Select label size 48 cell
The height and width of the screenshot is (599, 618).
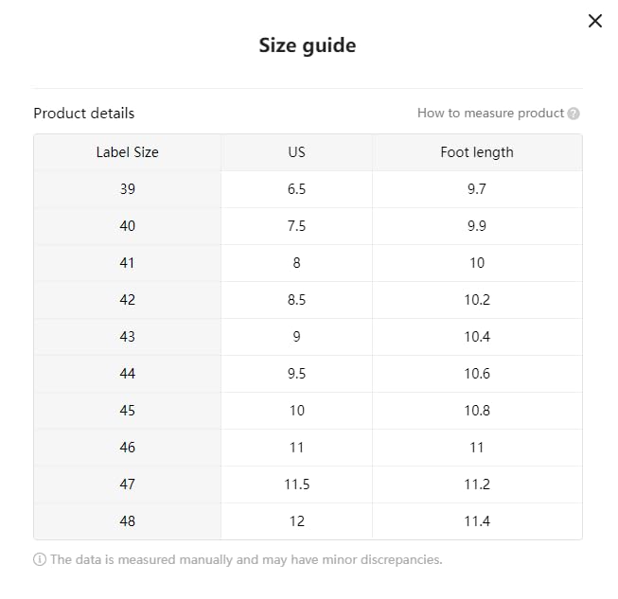[127, 520]
